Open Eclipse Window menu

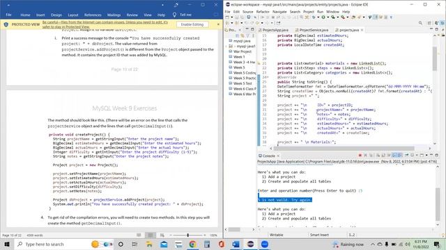coord(332,12)
